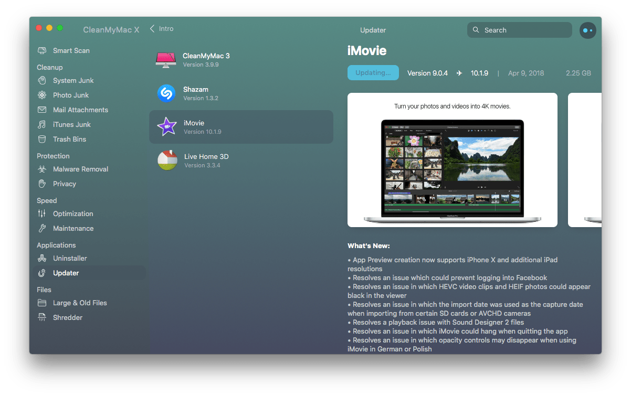Open the Trash Bins module
631x396 pixels.
pos(68,139)
